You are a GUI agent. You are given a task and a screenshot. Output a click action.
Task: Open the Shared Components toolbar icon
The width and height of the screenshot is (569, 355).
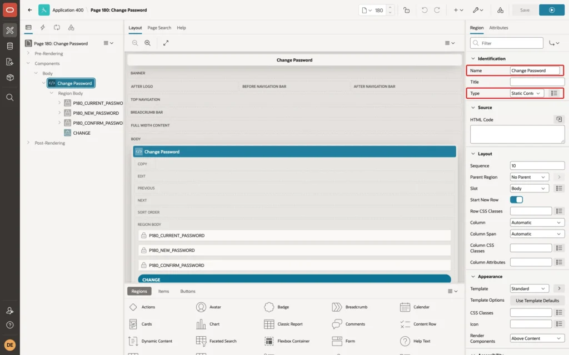click(500, 10)
